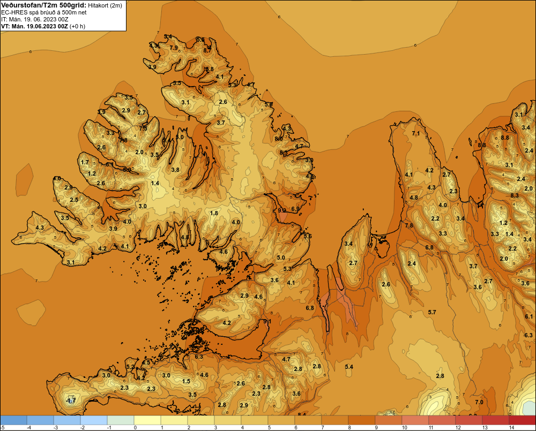The image size is (536, 431).
Task: Click the legend label "14"
Action: (x=511, y=428)
